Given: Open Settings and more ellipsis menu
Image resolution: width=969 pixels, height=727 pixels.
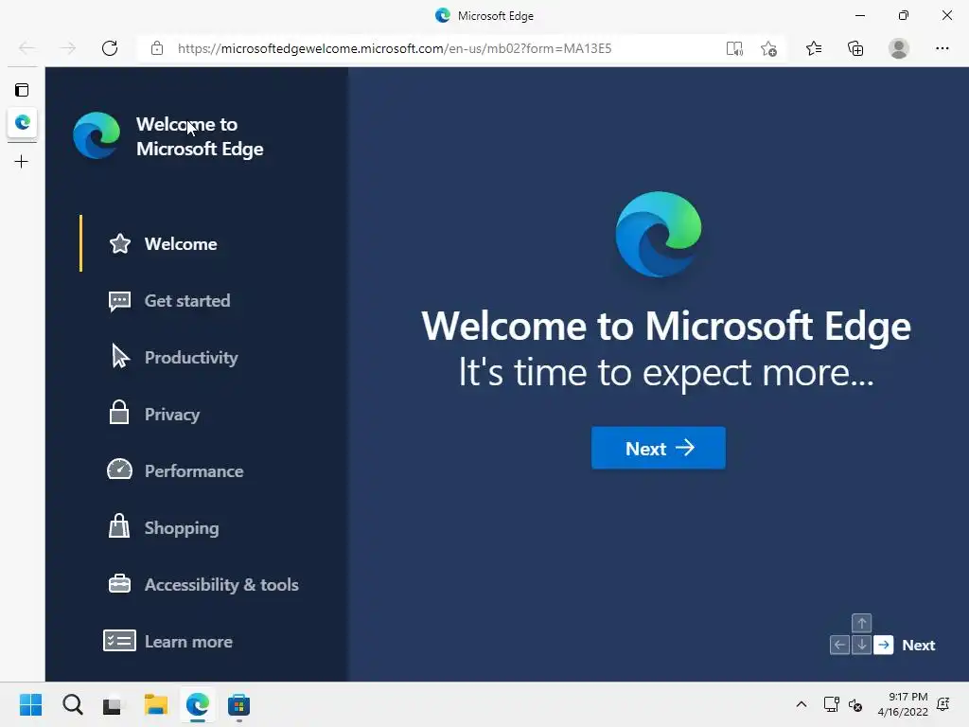Looking at the screenshot, I should coord(942,48).
